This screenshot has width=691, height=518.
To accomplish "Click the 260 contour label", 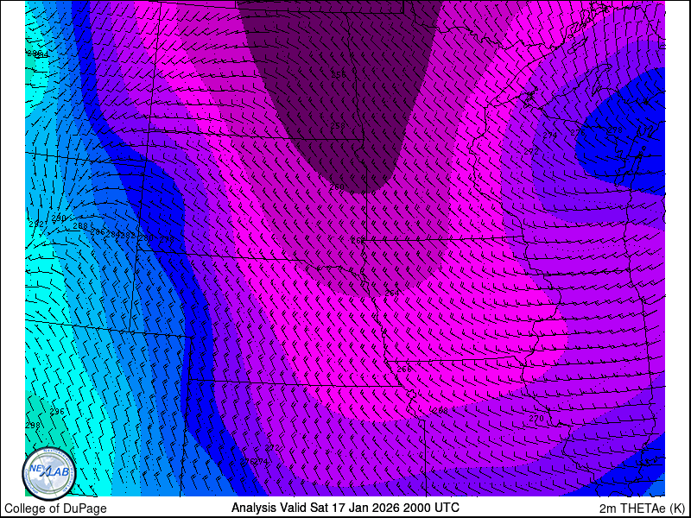I will 337,187.
